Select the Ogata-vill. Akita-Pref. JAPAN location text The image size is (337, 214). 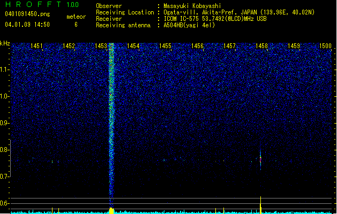[239, 12]
